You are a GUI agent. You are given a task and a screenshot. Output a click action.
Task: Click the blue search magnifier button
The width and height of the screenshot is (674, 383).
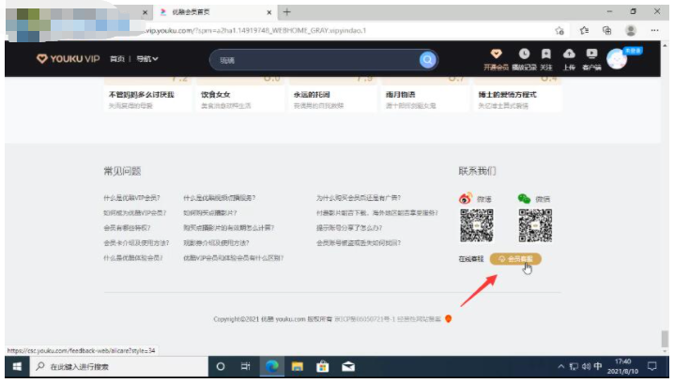[x=427, y=60]
